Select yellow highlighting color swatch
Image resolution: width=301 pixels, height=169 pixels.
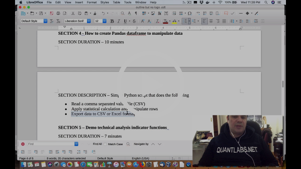(x=174, y=21)
